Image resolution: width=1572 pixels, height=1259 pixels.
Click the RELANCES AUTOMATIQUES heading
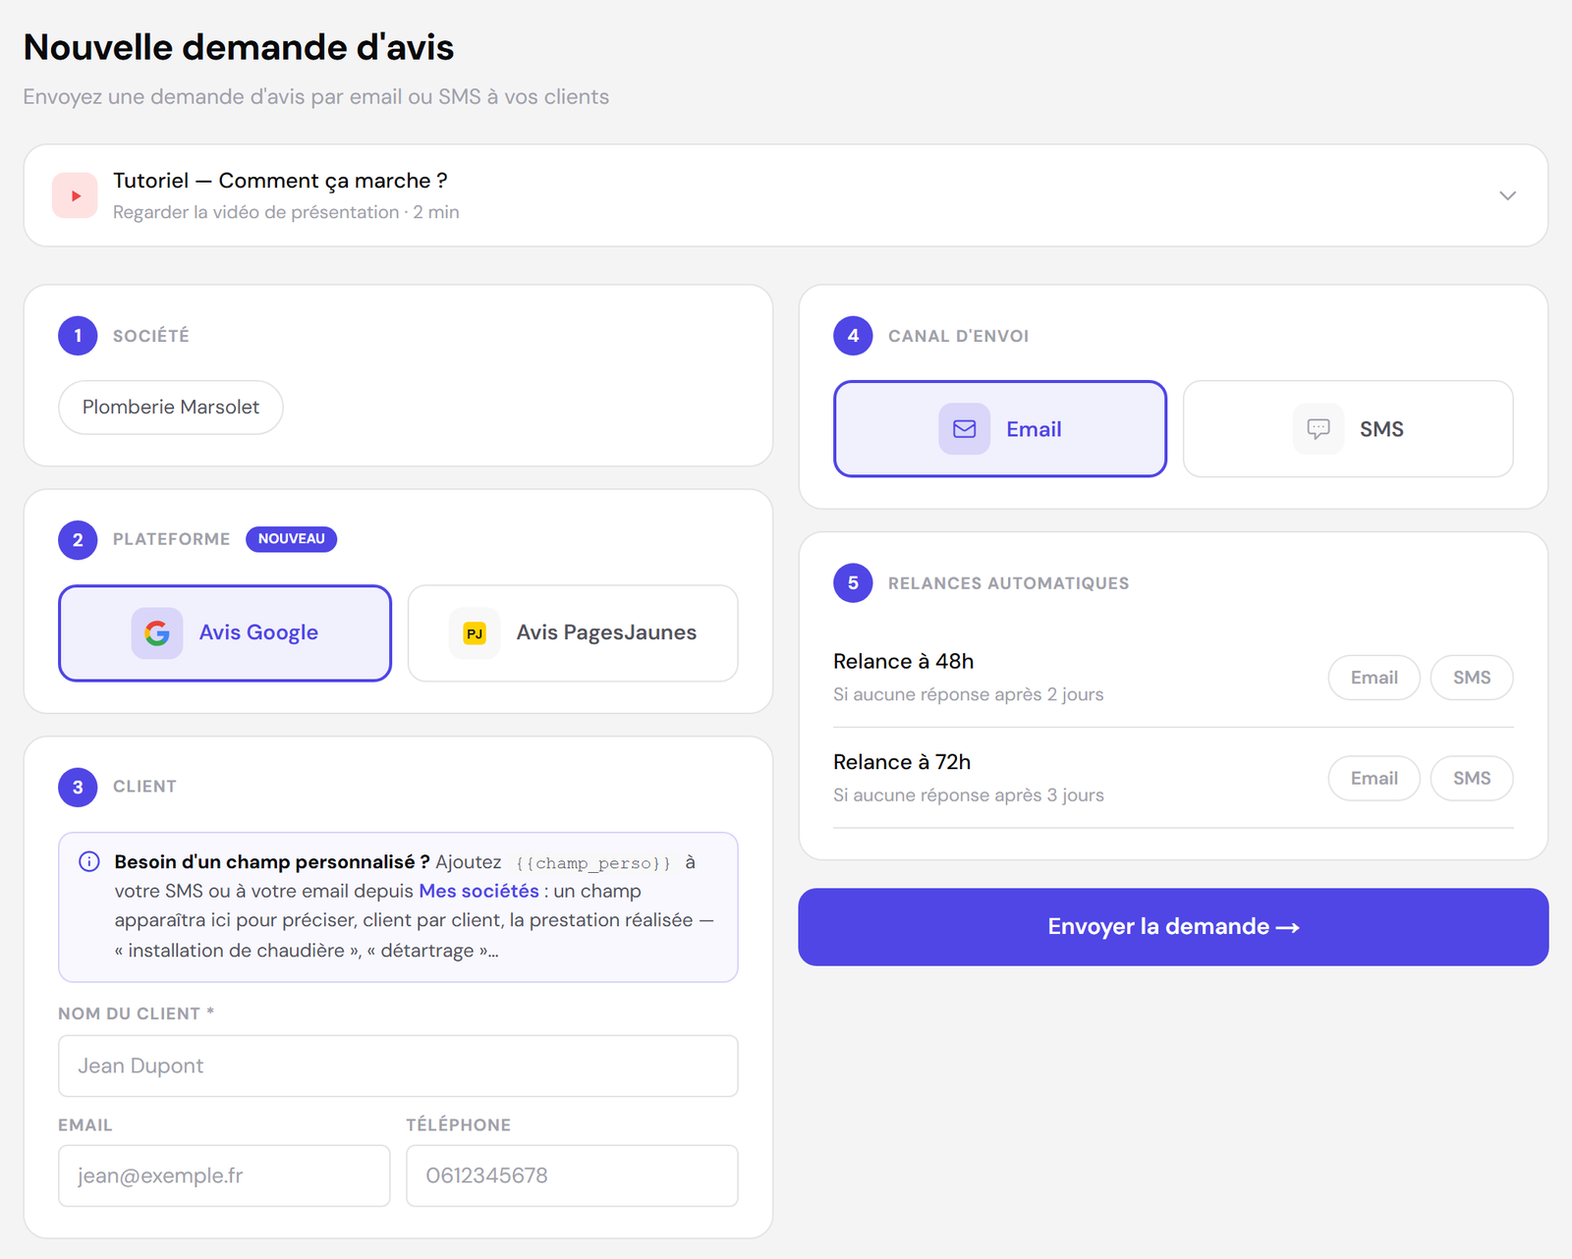[1008, 583]
